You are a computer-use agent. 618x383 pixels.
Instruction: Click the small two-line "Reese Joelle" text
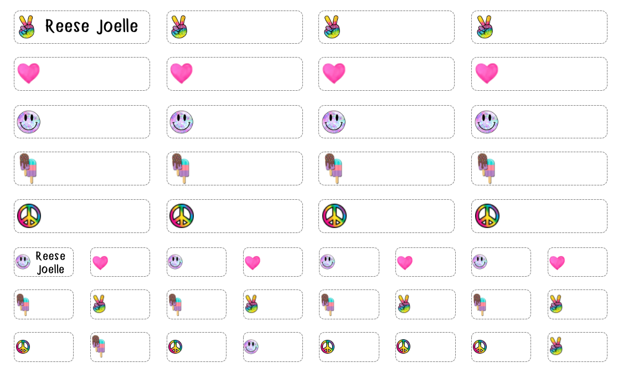point(50,262)
